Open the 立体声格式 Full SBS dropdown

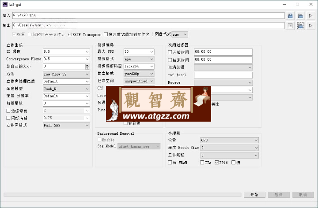pyautogui.click(x=66, y=125)
